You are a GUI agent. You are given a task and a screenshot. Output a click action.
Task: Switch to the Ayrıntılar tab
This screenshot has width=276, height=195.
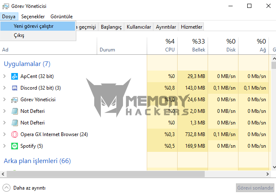(166, 27)
